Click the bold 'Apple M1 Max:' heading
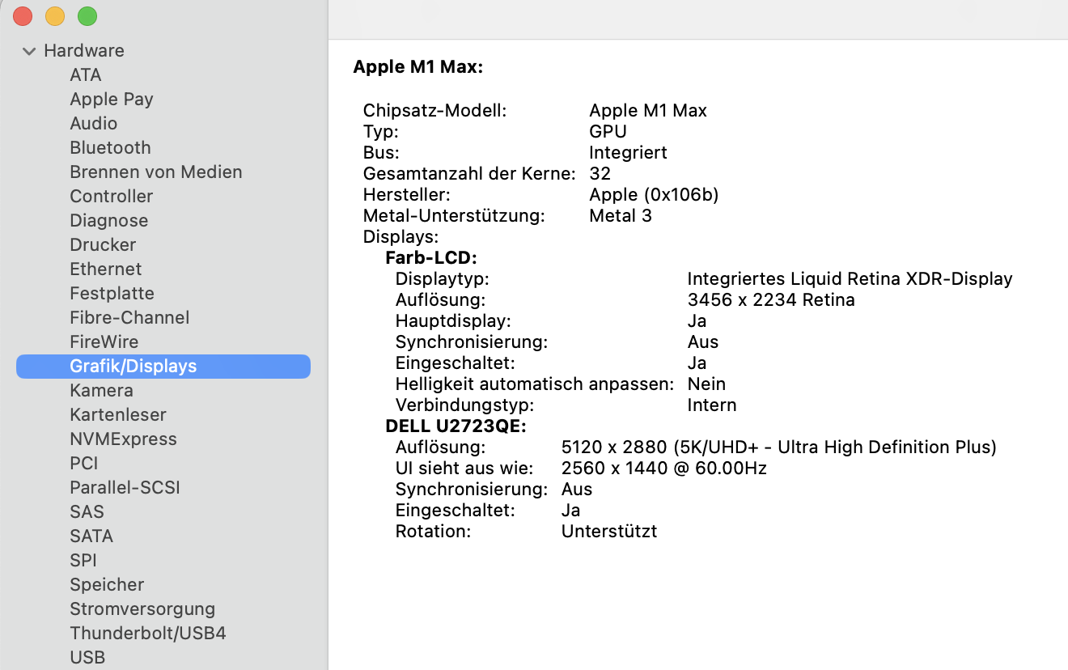Screen dimensions: 1068x670 coord(418,68)
